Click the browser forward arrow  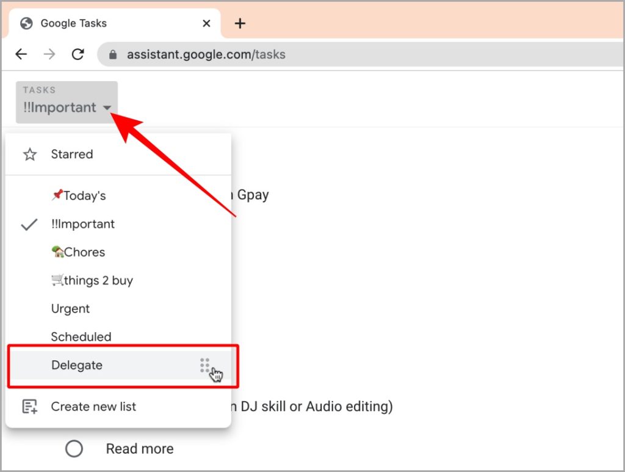(x=49, y=54)
